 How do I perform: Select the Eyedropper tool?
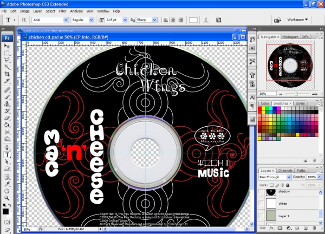tap(7, 184)
